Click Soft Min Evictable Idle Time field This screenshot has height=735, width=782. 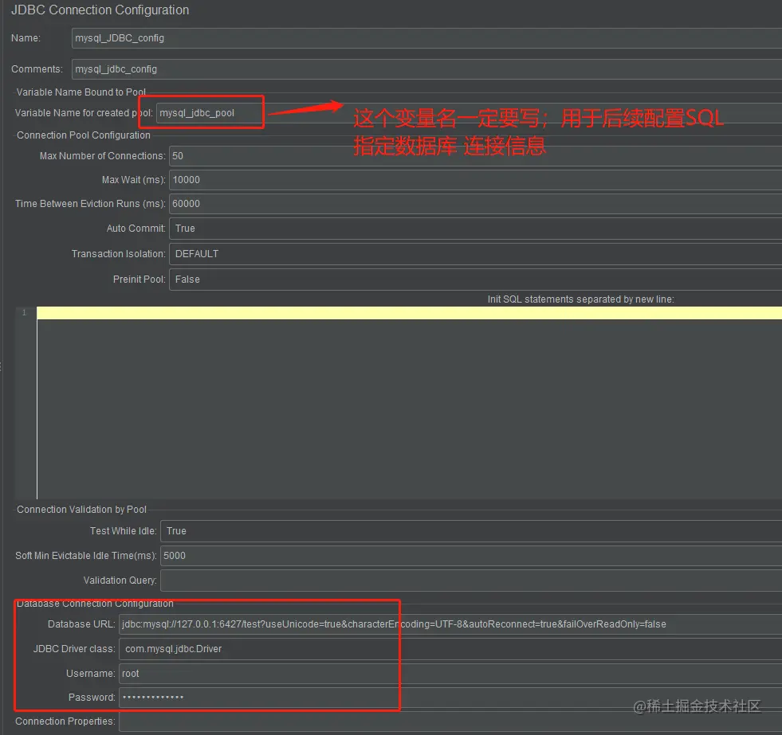[x=471, y=556]
